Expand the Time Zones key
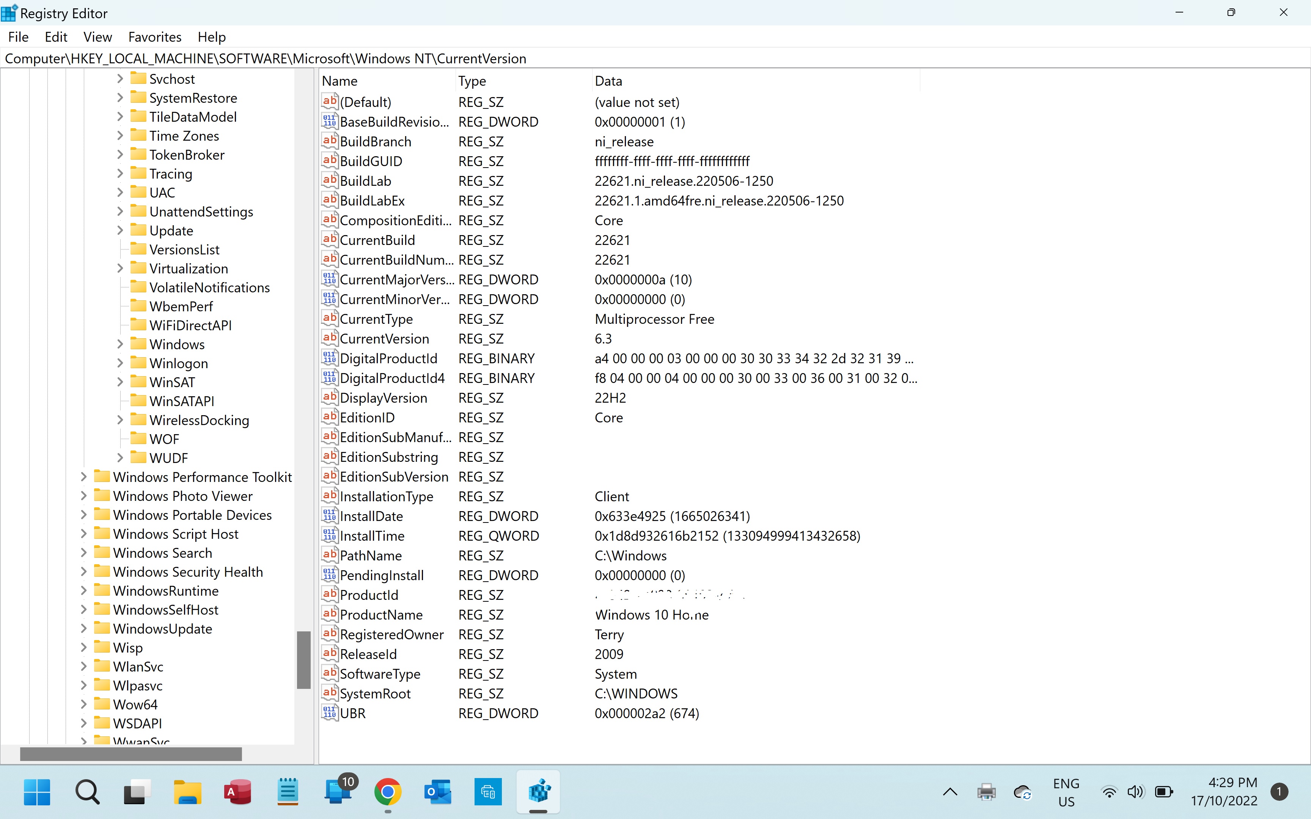The image size is (1311, 819). pyautogui.click(x=120, y=135)
